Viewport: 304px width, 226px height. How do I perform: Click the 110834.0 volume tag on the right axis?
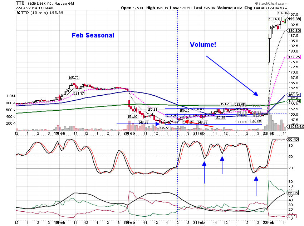point(295,126)
